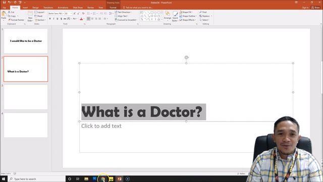Expand the Shape Outline dropdown
Screen dimensions: 323x182
188,16
